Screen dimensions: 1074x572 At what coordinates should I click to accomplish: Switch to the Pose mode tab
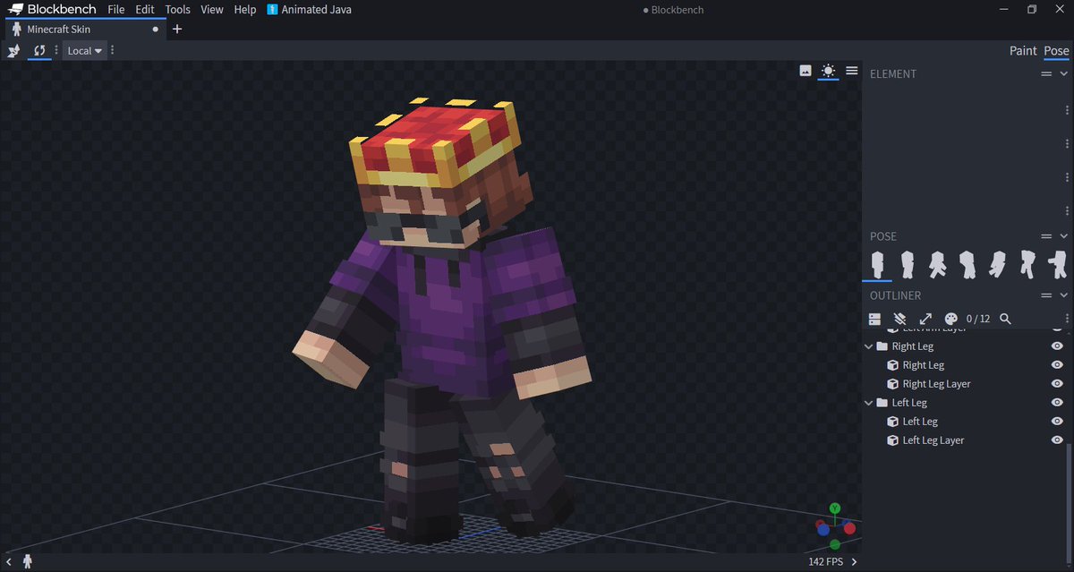pyautogui.click(x=1056, y=51)
